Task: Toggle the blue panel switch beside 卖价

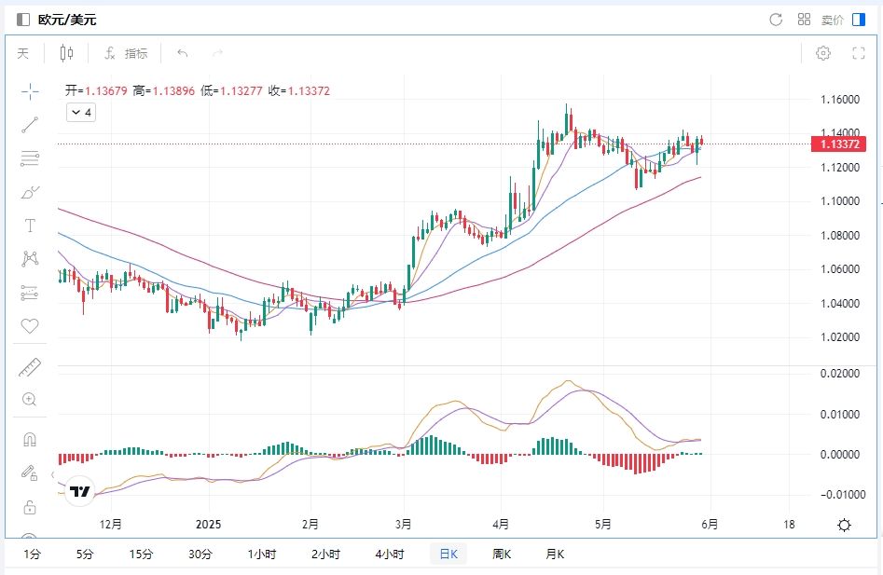Action: click(859, 20)
